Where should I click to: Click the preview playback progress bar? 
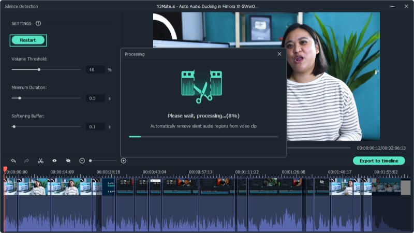coord(319,148)
